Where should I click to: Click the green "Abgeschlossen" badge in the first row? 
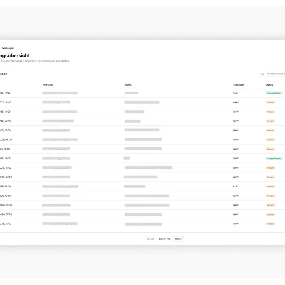[x=273, y=93]
